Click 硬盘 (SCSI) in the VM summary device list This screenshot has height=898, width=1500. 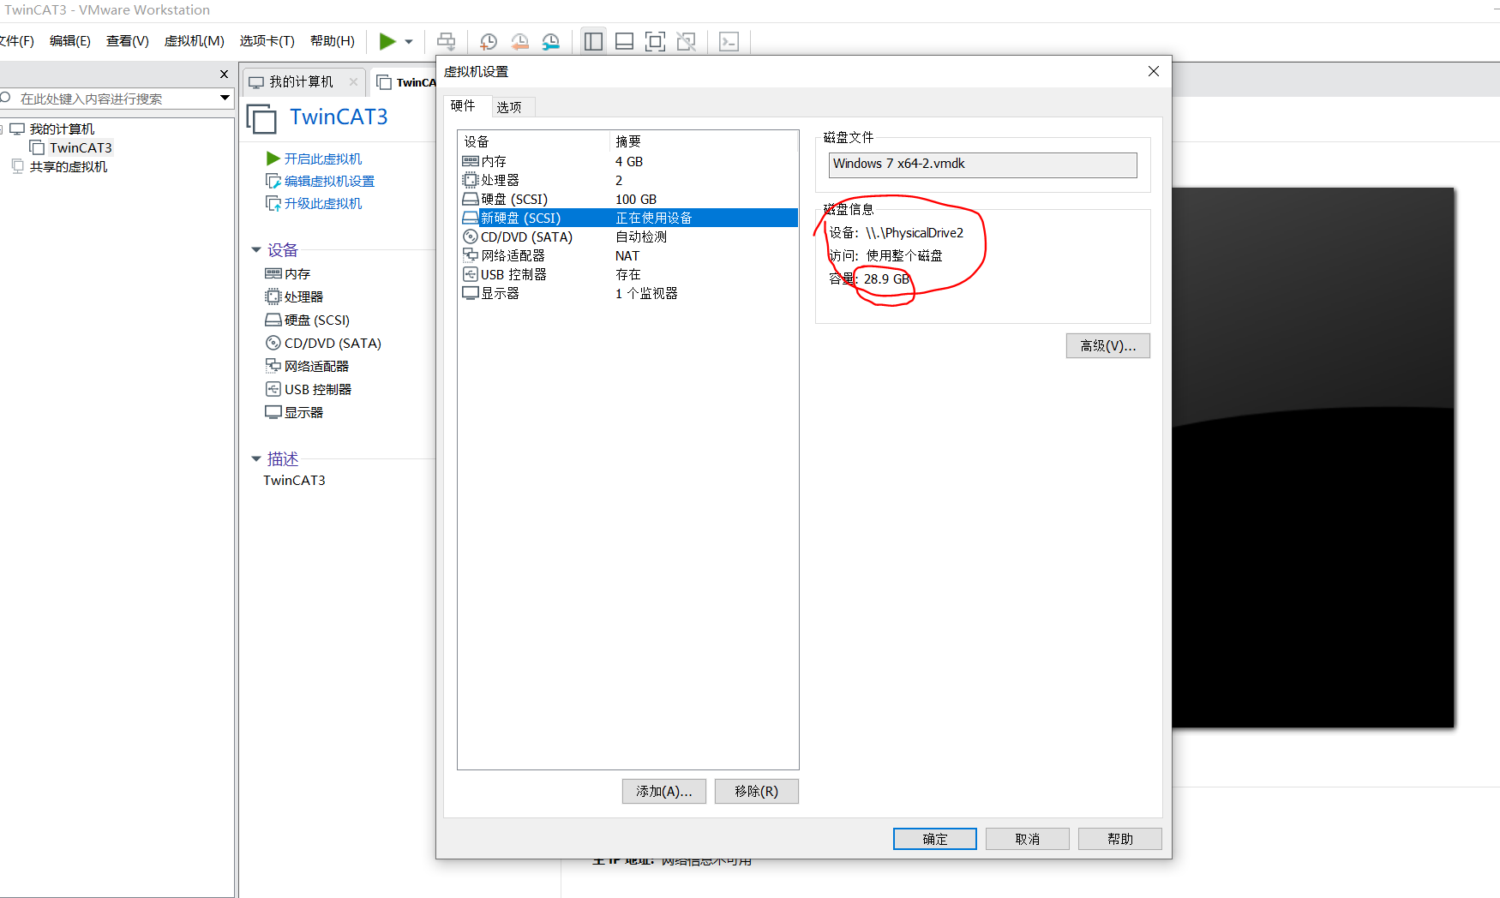click(x=317, y=320)
